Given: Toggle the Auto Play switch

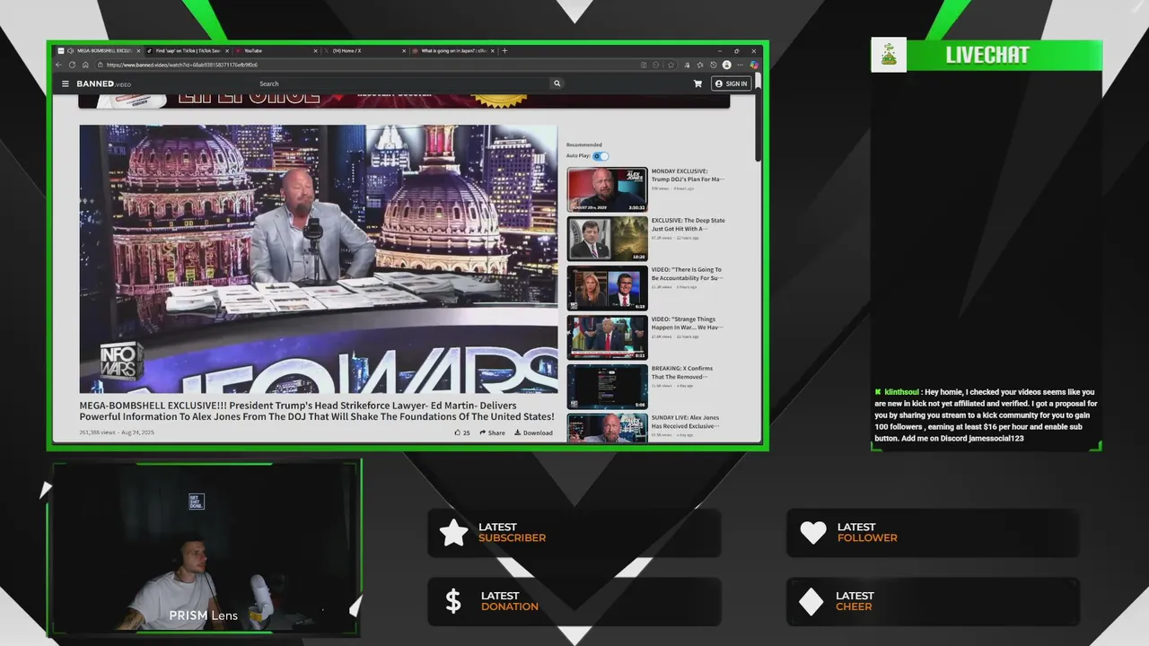Looking at the screenshot, I should click(x=601, y=156).
